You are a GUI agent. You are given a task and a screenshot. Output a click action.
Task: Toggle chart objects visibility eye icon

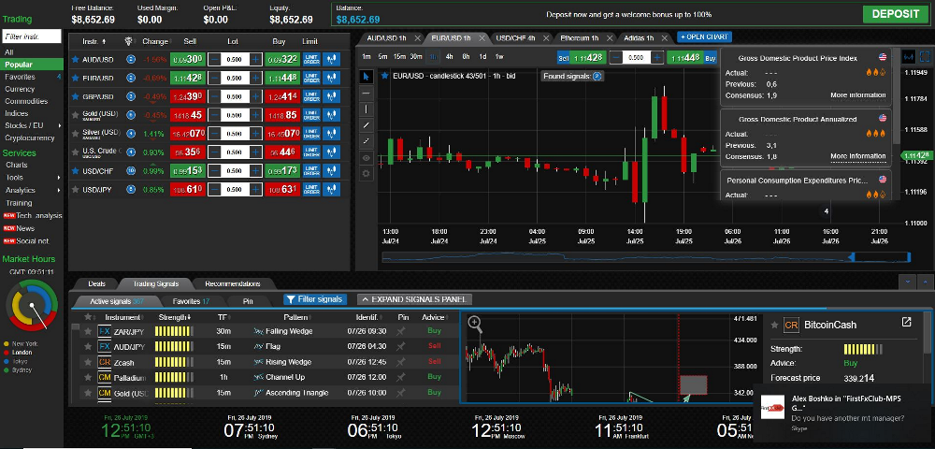click(367, 158)
